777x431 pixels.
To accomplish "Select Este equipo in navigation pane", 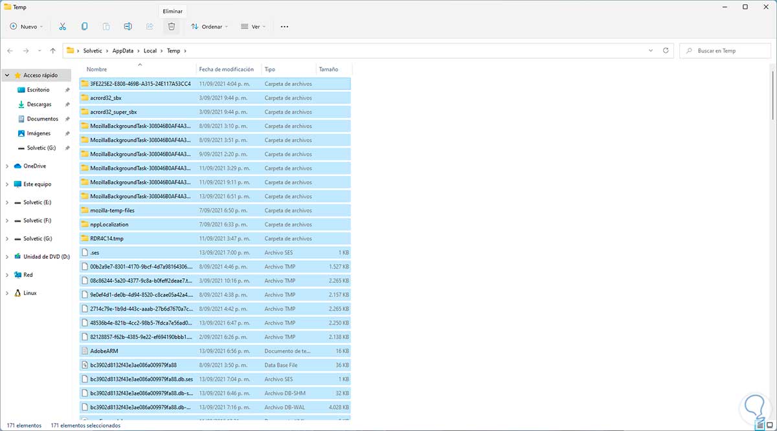I will tap(37, 184).
